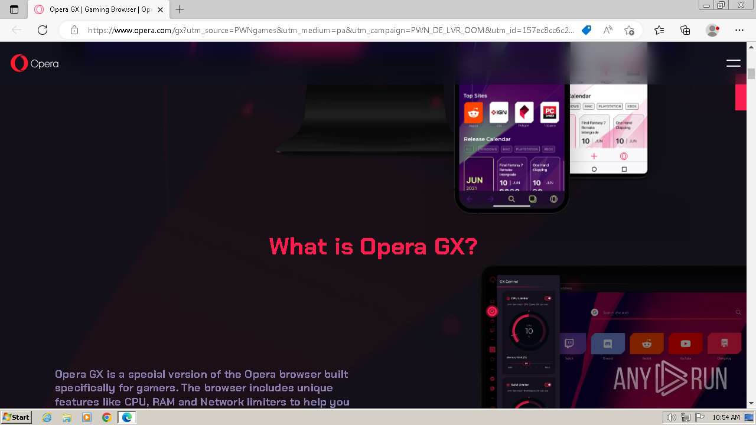Select the Opera GX Gaming Browser tab
This screenshot has width=756, height=425.
point(99,9)
